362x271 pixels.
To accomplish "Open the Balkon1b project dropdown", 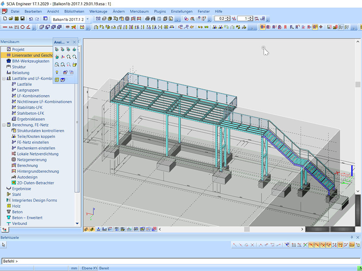I will [x=87, y=19].
